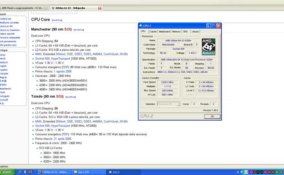Open the red SOI link in Manchester heading
The width and height of the screenshot is (284, 175).
click(67, 29)
